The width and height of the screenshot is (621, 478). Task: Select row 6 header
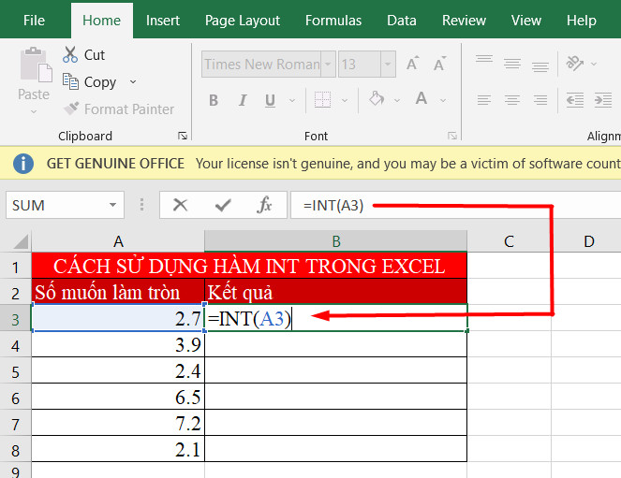[x=15, y=398]
